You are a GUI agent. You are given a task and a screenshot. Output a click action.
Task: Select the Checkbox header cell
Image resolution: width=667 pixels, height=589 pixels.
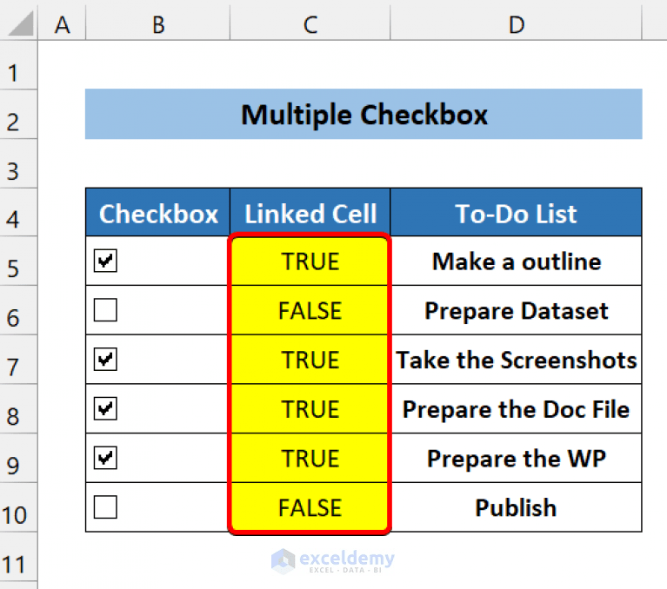pos(157,212)
